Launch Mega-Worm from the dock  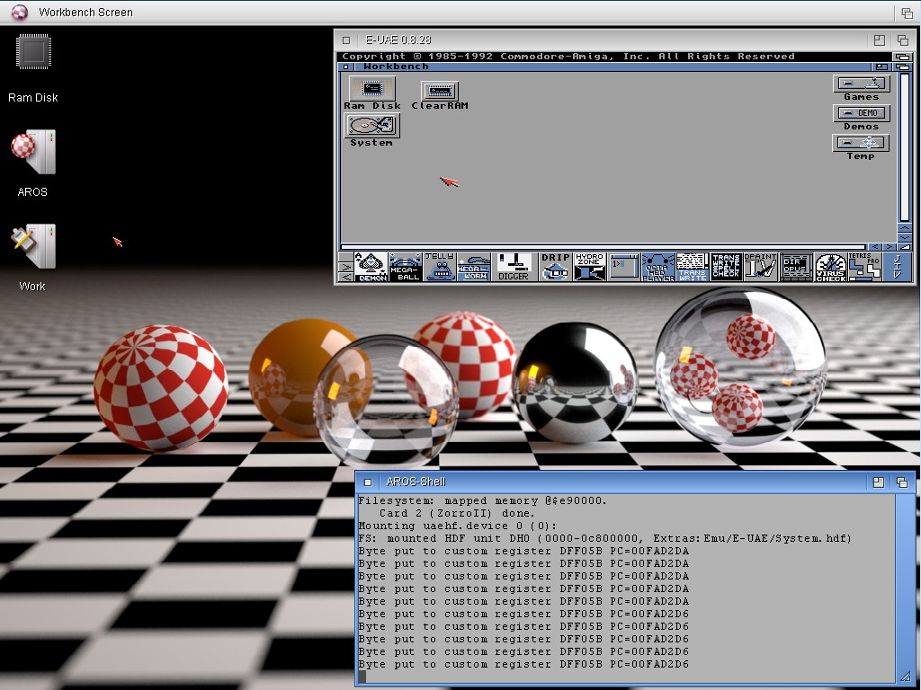(474, 267)
